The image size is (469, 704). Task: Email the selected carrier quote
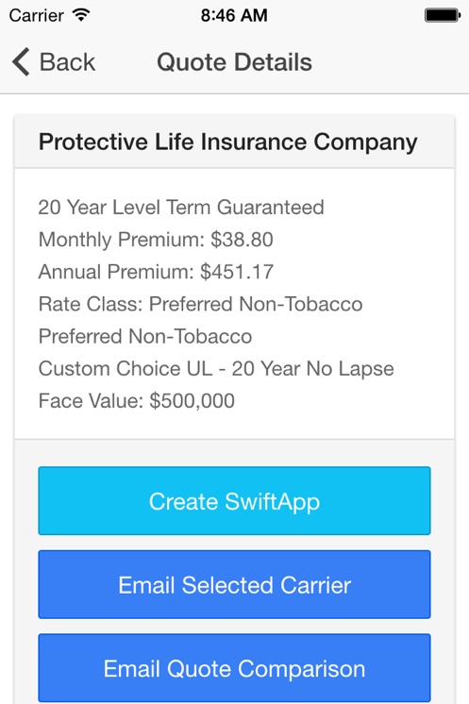(234, 584)
